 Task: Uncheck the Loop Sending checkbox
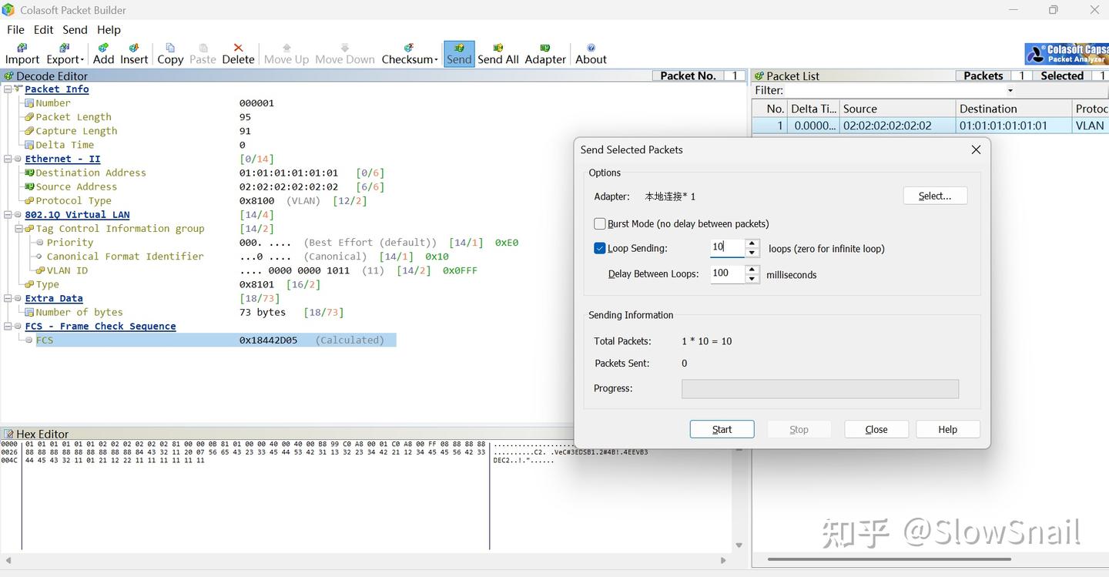600,249
